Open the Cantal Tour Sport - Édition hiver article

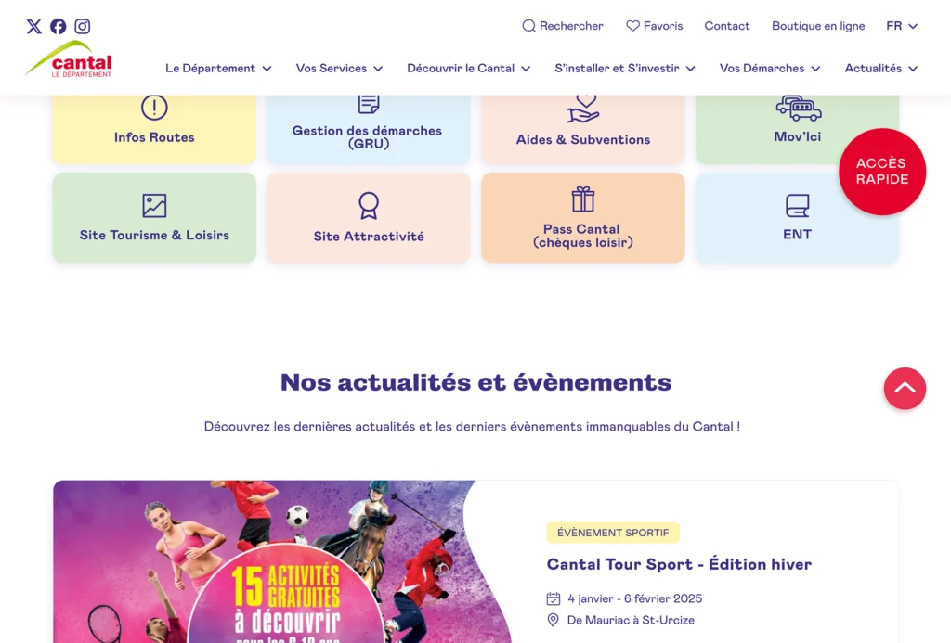click(679, 564)
